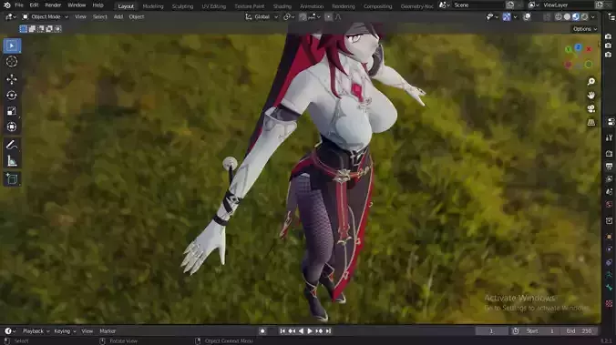The image size is (616, 345).
Task: Open the Render properties tab icon
Action: click(609, 154)
